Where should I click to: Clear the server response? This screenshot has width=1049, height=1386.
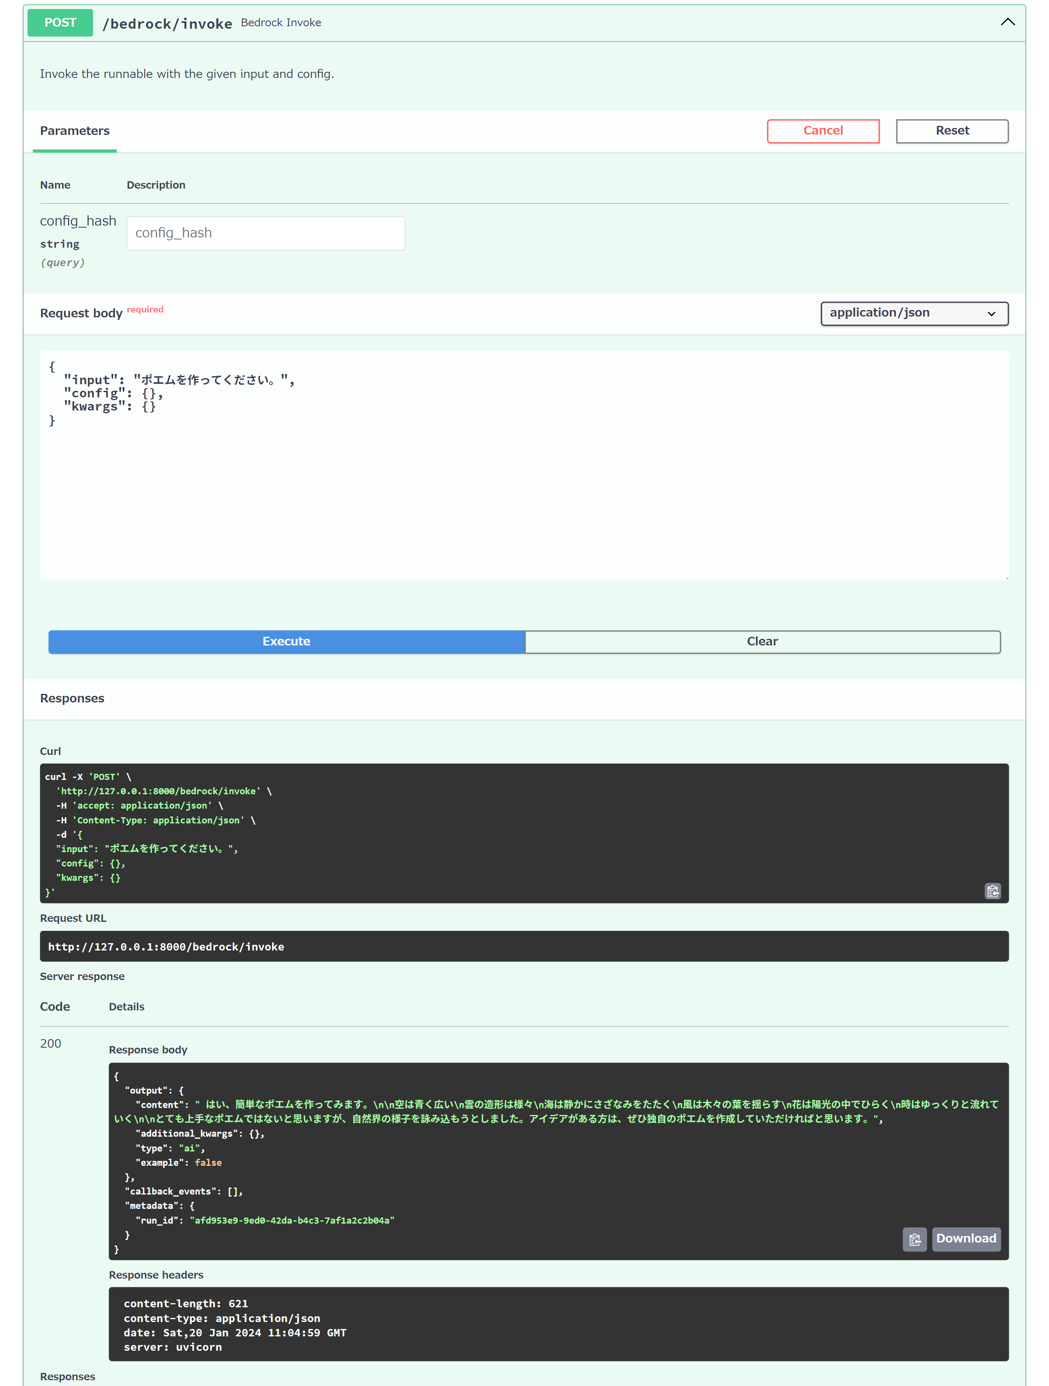(763, 641)
